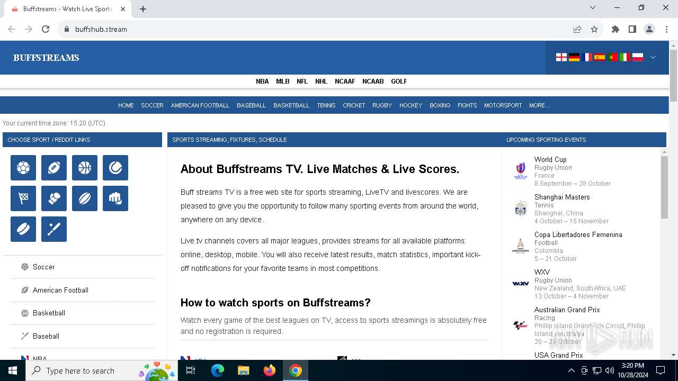This screenshot has height=381, width=678.
Task: Switch language using the Italian flag
Action: pos(625,57)
